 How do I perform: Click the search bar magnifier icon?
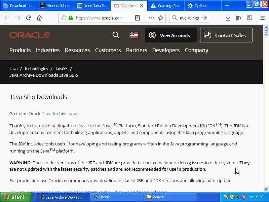[x=175, y=18]
